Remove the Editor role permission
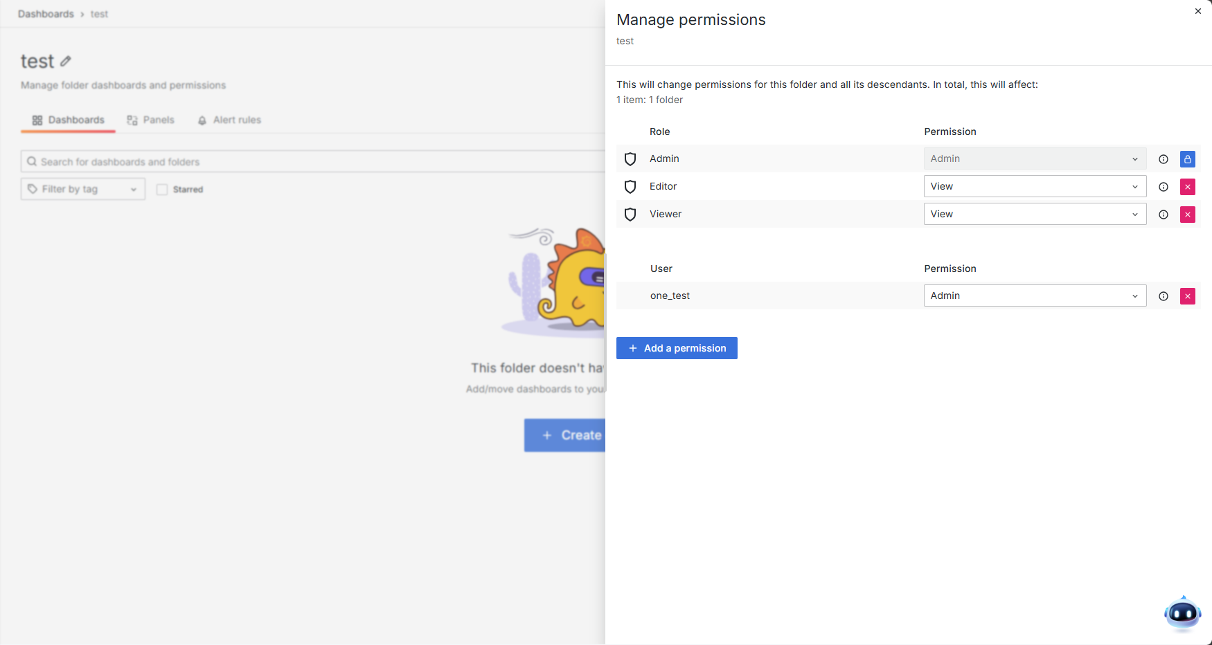1212x645 pixels. click(x=1188, y=187)
